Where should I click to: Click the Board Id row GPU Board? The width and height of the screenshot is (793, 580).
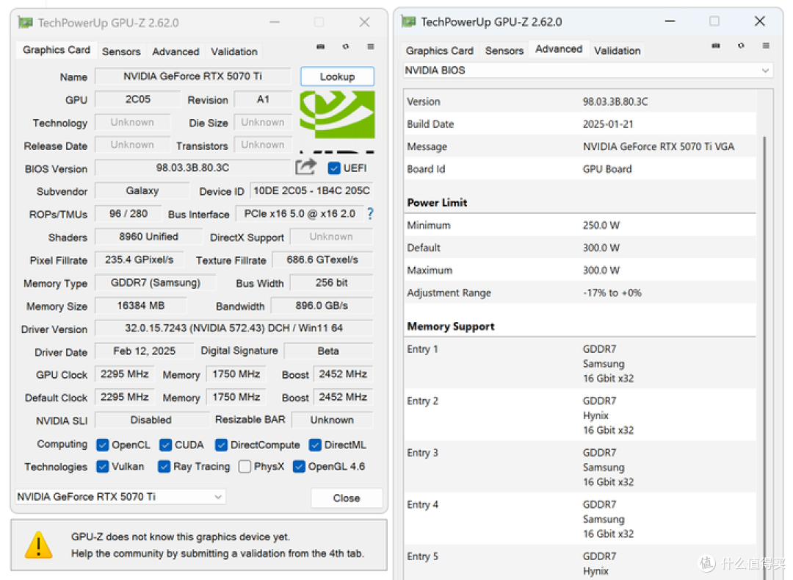[x=580, y=169]
